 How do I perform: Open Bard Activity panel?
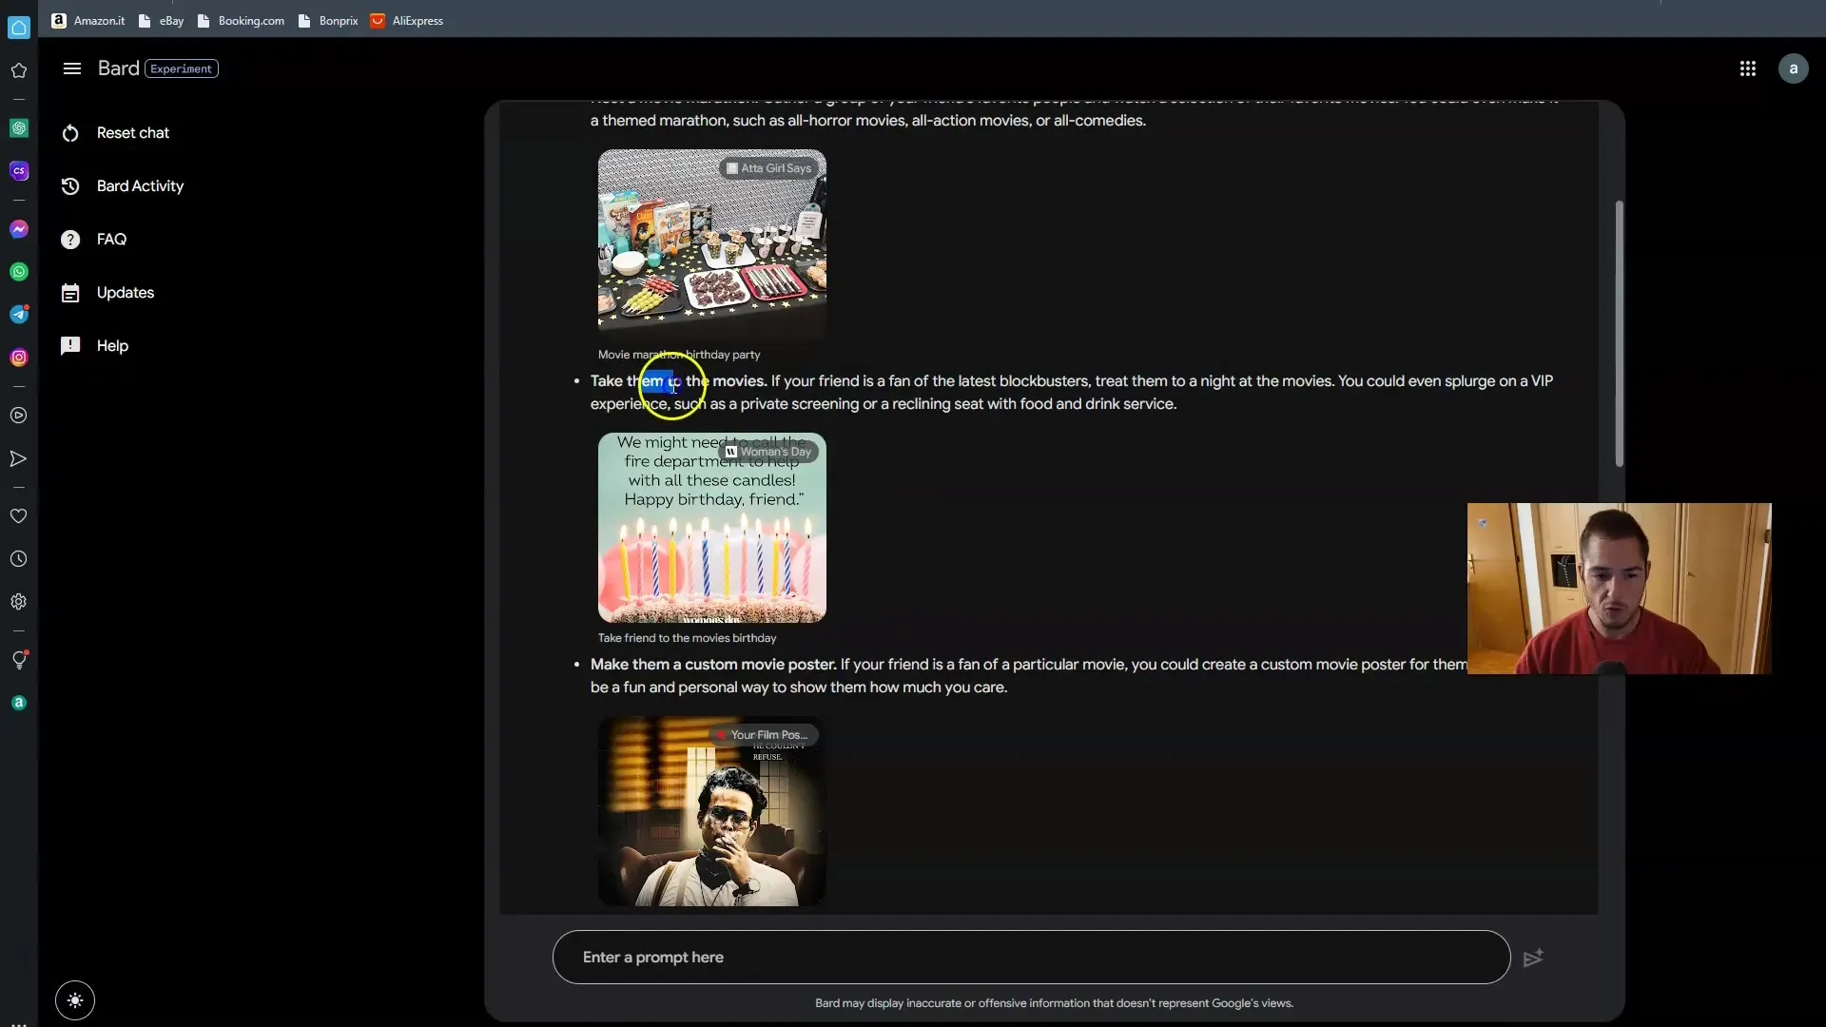(141, 185)
